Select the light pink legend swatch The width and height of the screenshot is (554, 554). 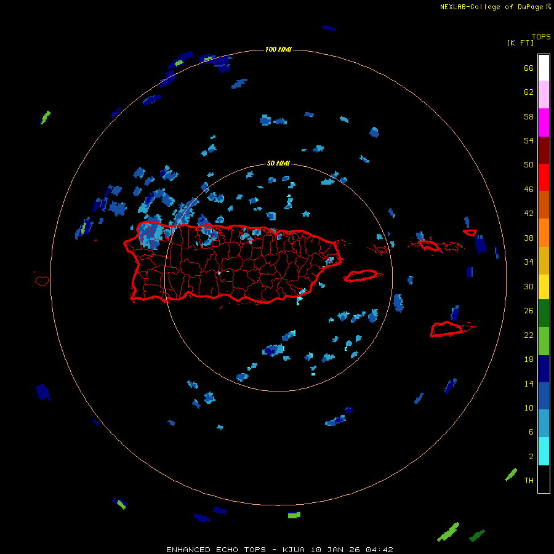coord(544,95)
